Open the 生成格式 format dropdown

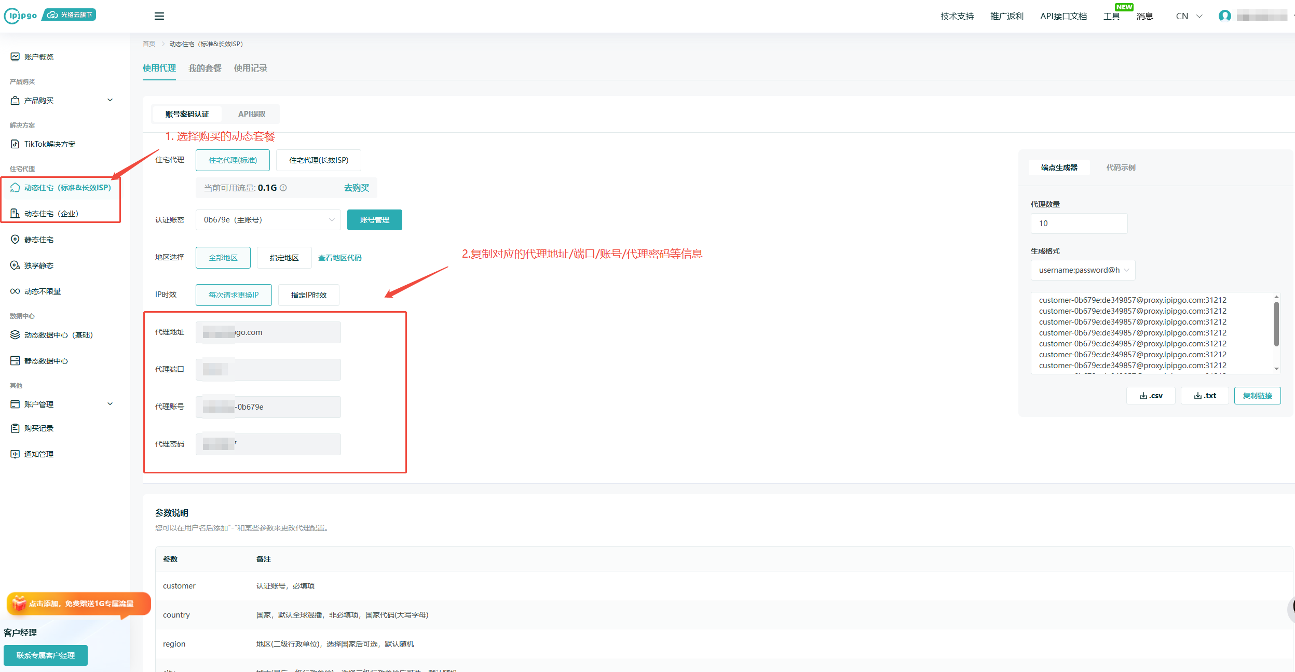pyautogui.click(x=1083, y=270)
